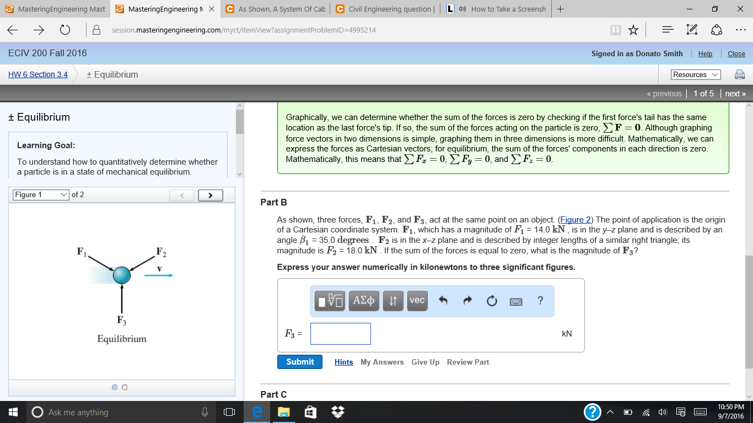Open the Greek letters ΑΣΦ palette
753x423 pixels.
click(x=363, y=301)
